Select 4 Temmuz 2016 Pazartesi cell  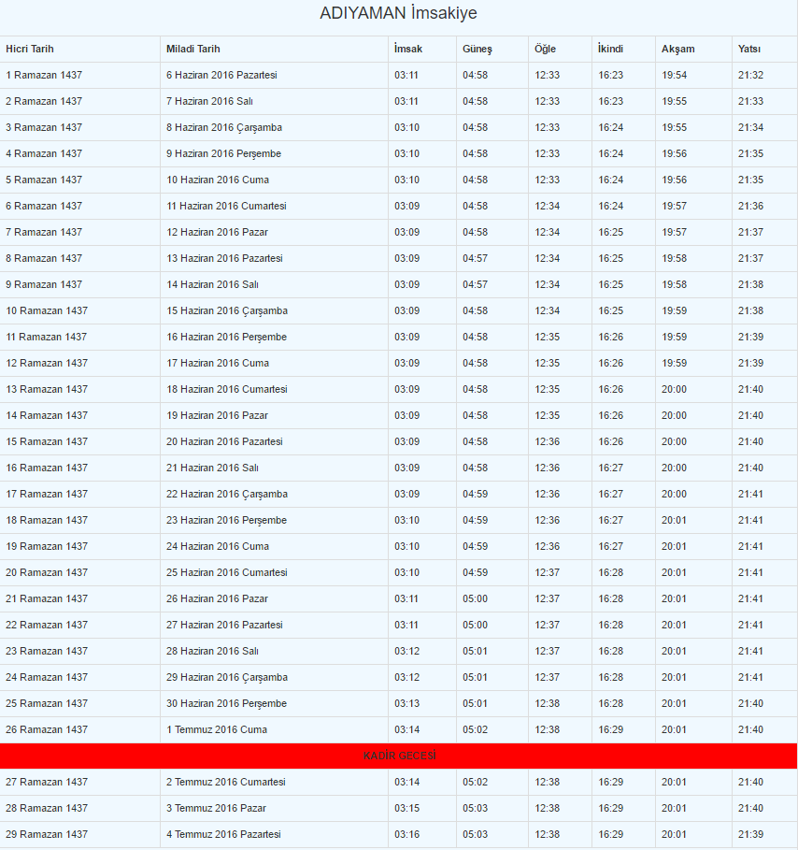pyautogui.click(x=223, y=834)
